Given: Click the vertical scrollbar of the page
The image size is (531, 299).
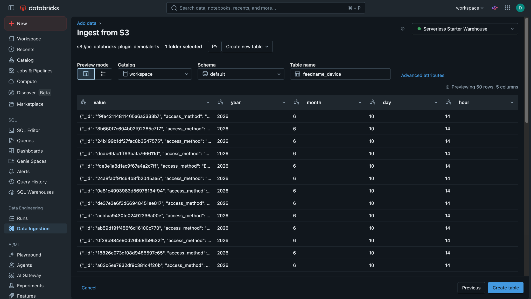Looking at the screenshot, I should pos(527,70).
